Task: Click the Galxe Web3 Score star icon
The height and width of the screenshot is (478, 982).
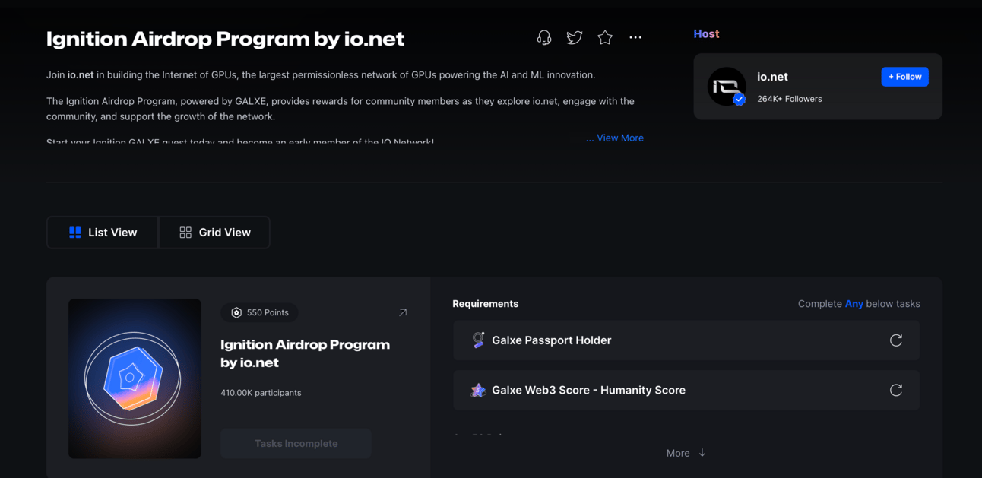Action: pos(478,390)
